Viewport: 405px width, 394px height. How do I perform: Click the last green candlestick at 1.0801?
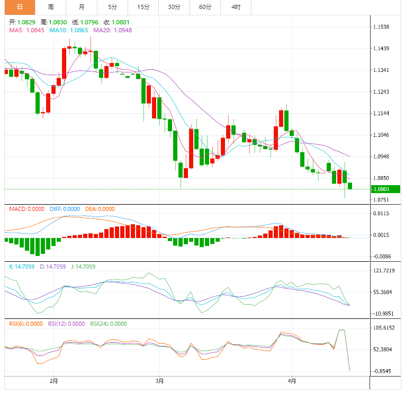coord(350,186)
